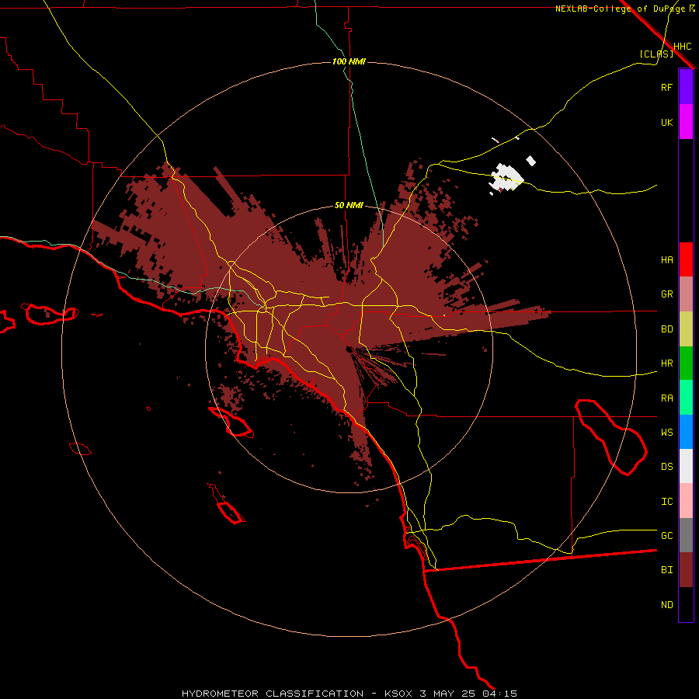Click the NEXLAB-College of DuPage credit text

coord(620,9)
